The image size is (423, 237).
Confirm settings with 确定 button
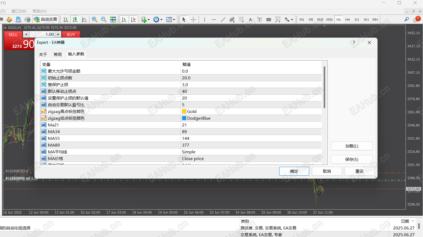pyautogui.click(x=294, y=171)
